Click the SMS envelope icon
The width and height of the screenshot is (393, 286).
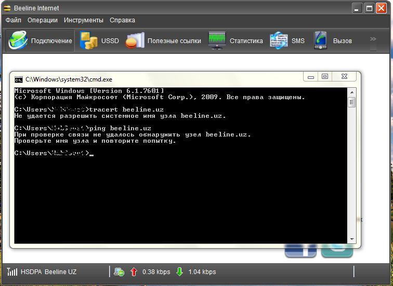(x=279, y=40)
